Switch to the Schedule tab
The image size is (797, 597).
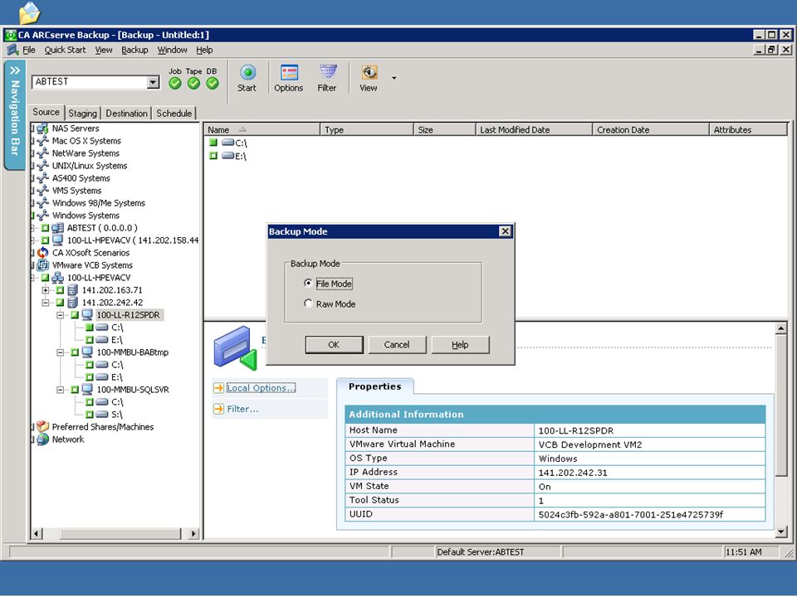174,114
